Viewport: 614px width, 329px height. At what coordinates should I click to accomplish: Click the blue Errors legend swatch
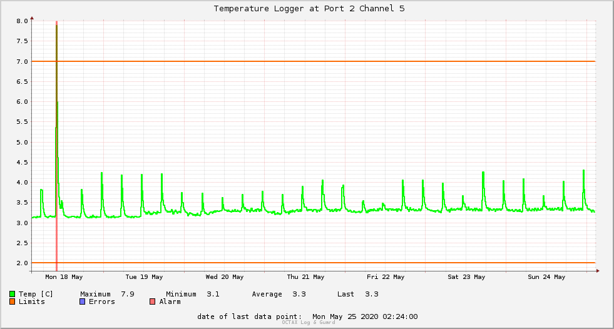point(82,301)
